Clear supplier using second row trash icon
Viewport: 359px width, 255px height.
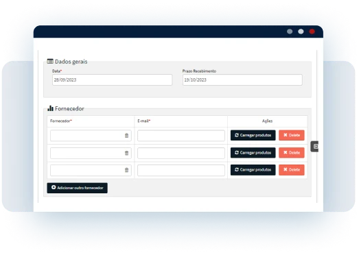click(126, 153)
